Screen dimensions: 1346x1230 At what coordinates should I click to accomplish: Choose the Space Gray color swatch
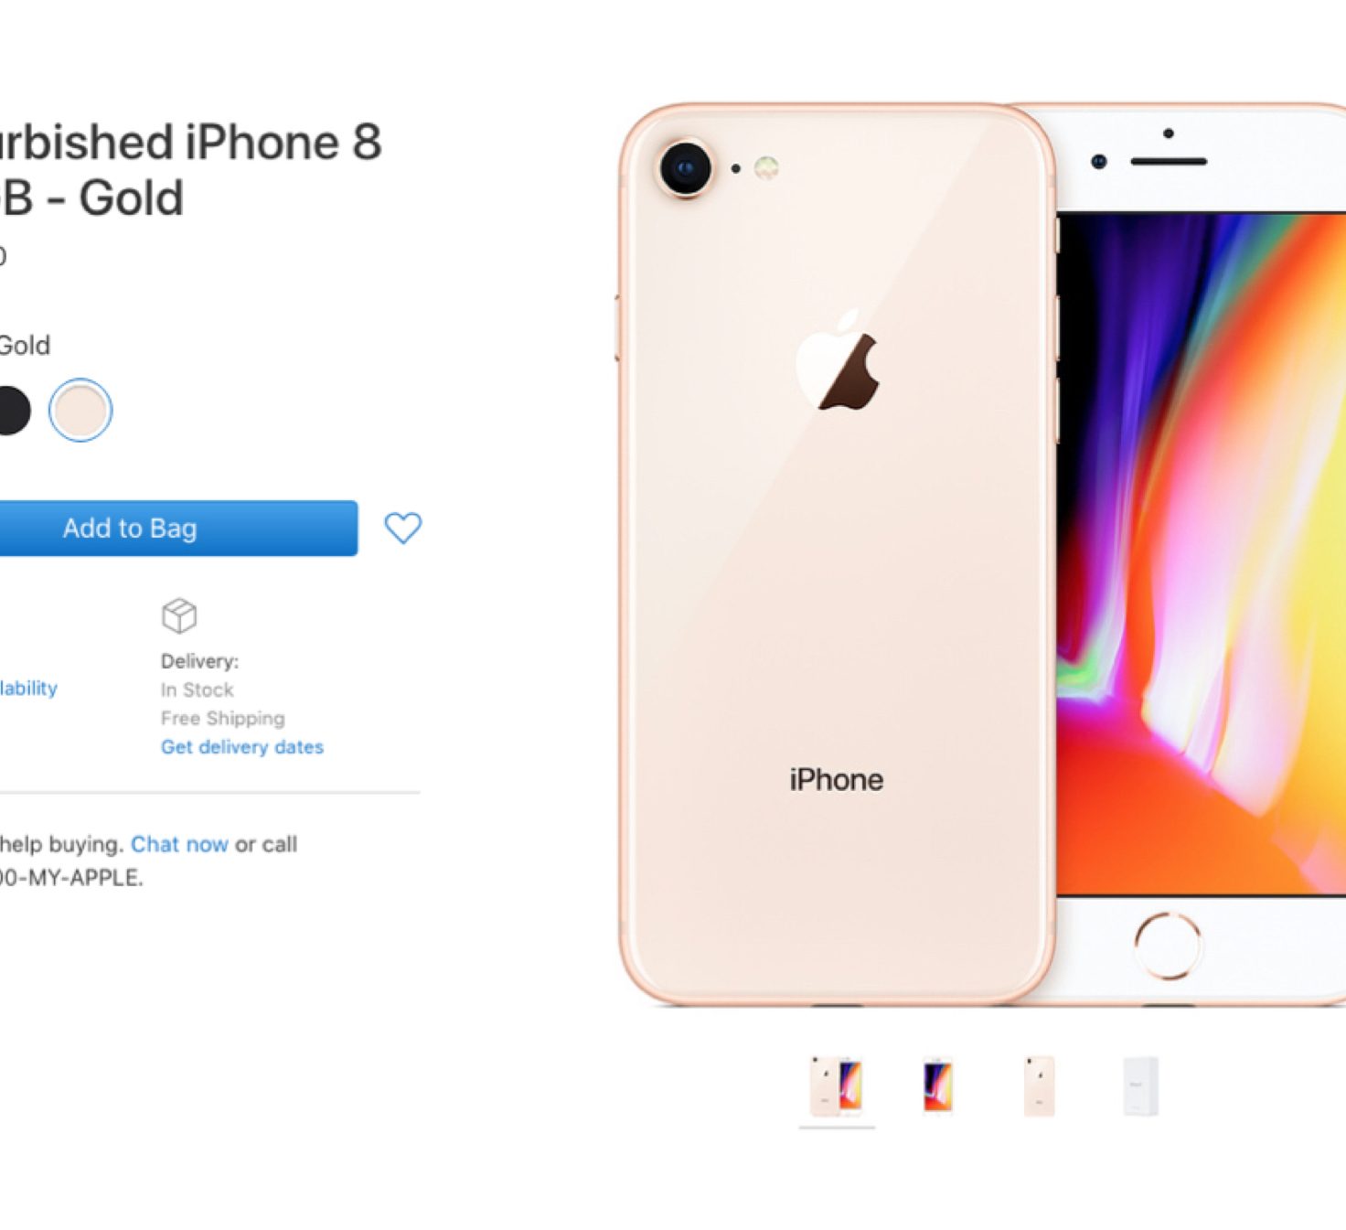(9, 411)
